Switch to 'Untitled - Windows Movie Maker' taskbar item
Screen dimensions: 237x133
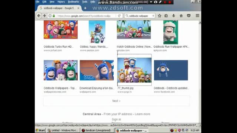(x=63, y=130)
